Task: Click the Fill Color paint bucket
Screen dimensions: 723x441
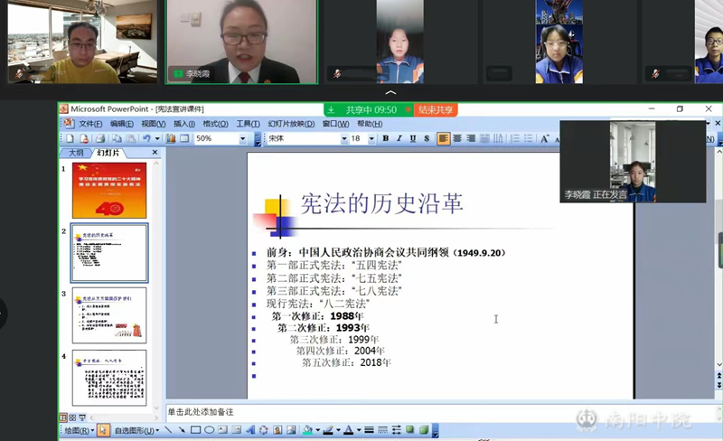Action: click(x=307, y=430)
